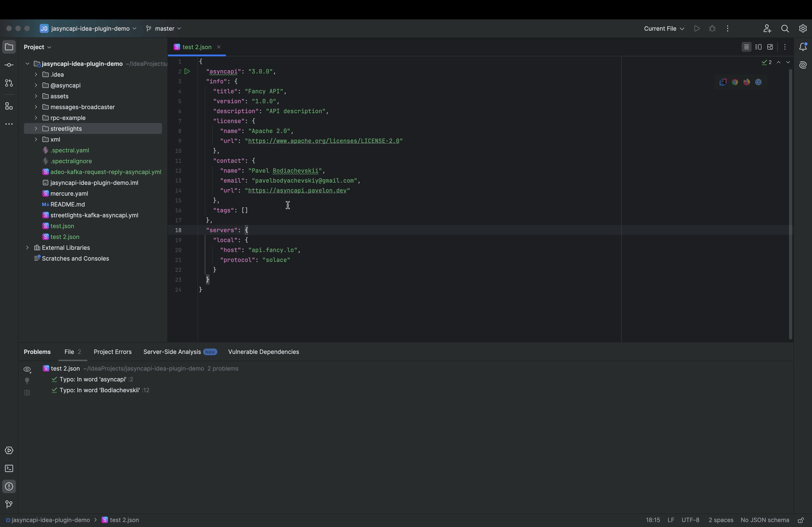Expand the .idea folder
Screen dimensions: 812x527
coord(36,75)
